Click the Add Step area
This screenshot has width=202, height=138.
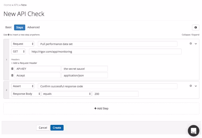coord(101,108)
